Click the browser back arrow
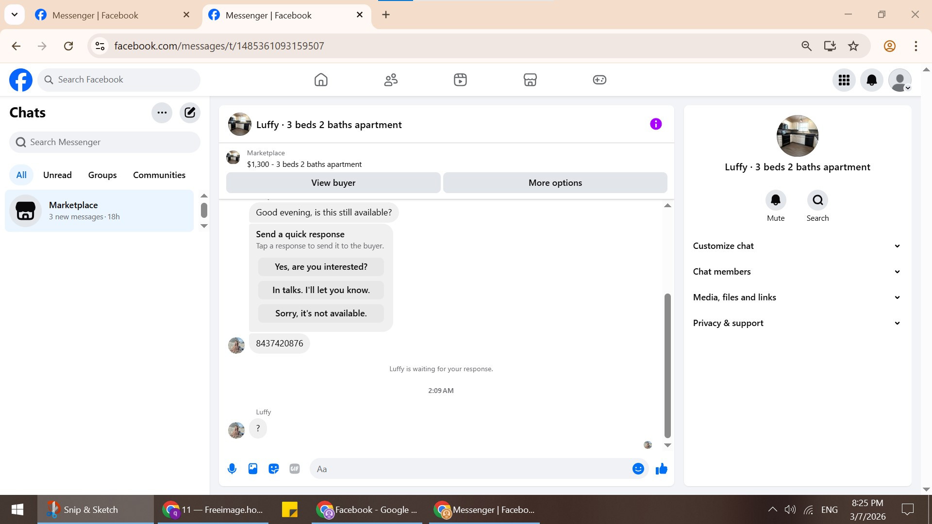 pos(16,46)
